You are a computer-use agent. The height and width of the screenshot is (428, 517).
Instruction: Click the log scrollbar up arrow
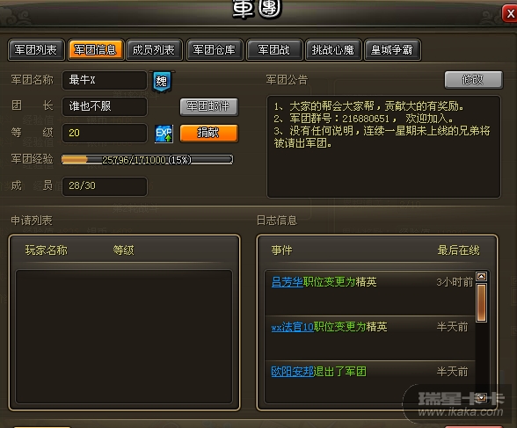[482, 276]
